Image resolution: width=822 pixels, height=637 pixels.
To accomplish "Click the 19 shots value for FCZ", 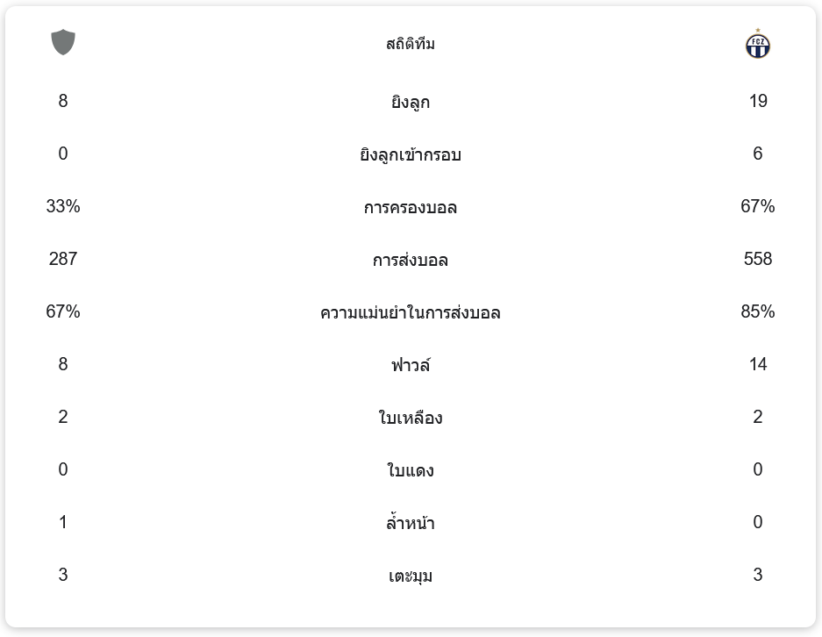I will click(x=758, y=101).
